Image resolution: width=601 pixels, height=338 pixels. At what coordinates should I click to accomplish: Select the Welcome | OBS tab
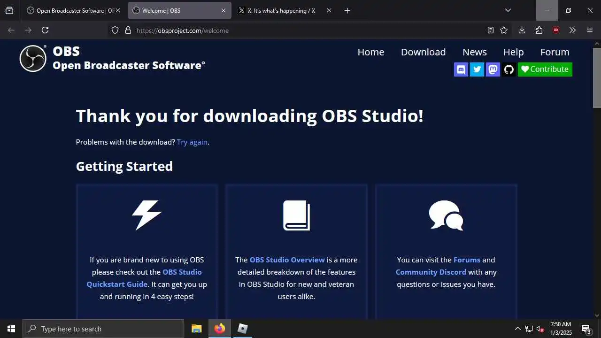179,10
